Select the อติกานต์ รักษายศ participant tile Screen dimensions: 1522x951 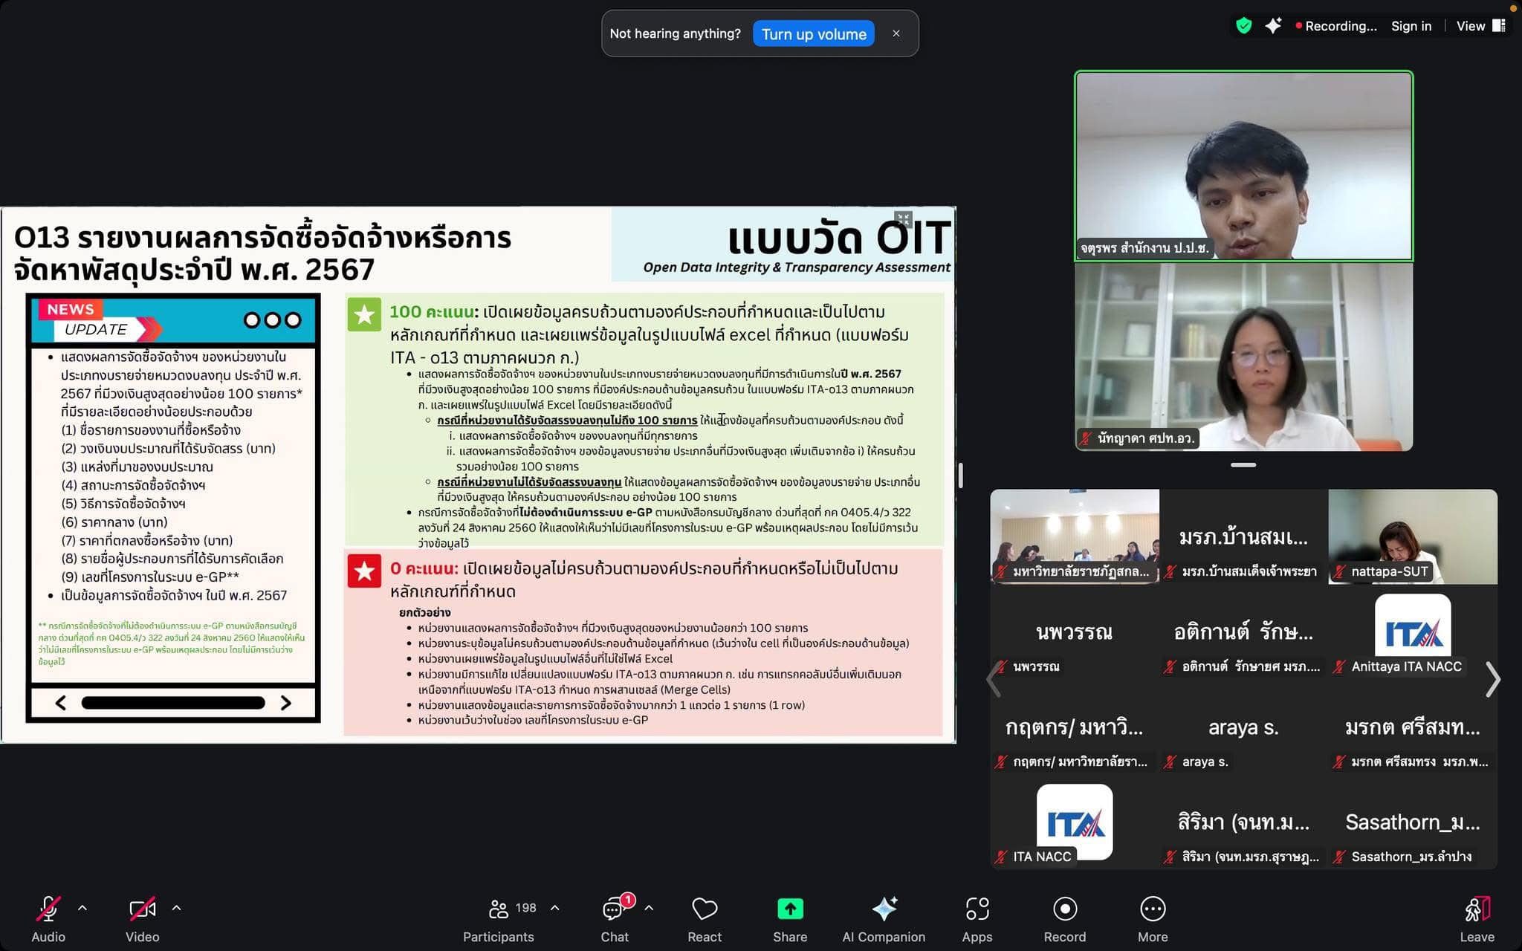coord(1243,632)
